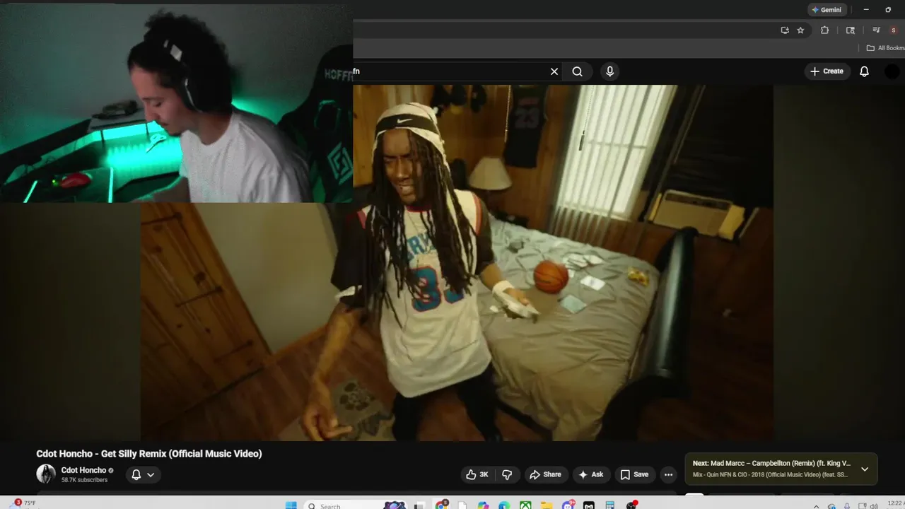Open Edge browser from taskbar
The width and height of the screenshot is (905, 509).
504,505
